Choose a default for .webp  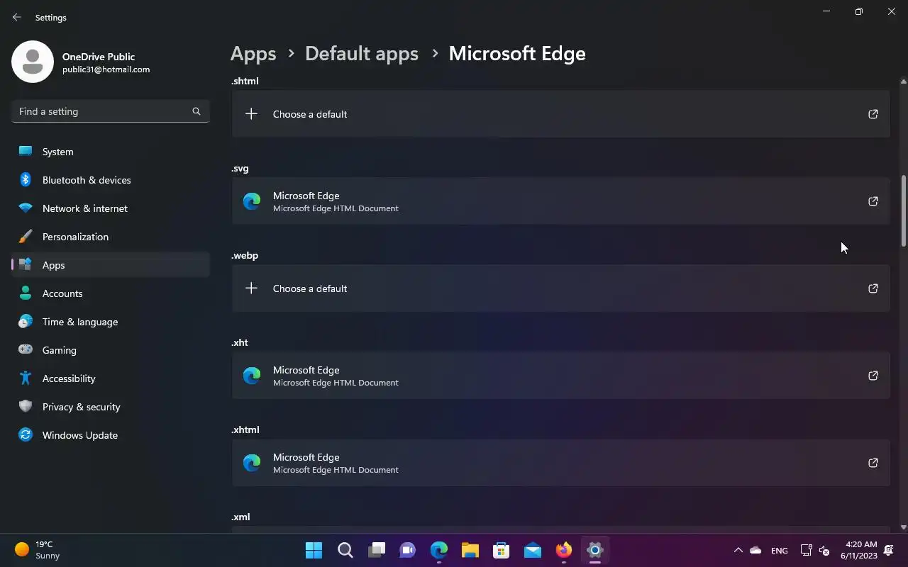560,288
